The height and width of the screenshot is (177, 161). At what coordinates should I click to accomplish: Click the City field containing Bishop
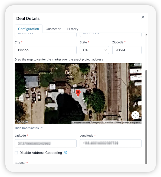pyautogui.click(x=45, y=50)
